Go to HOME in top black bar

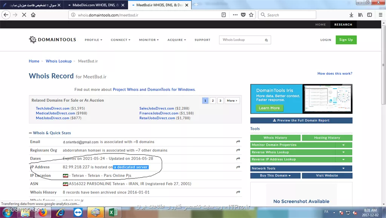click(320, 25)
